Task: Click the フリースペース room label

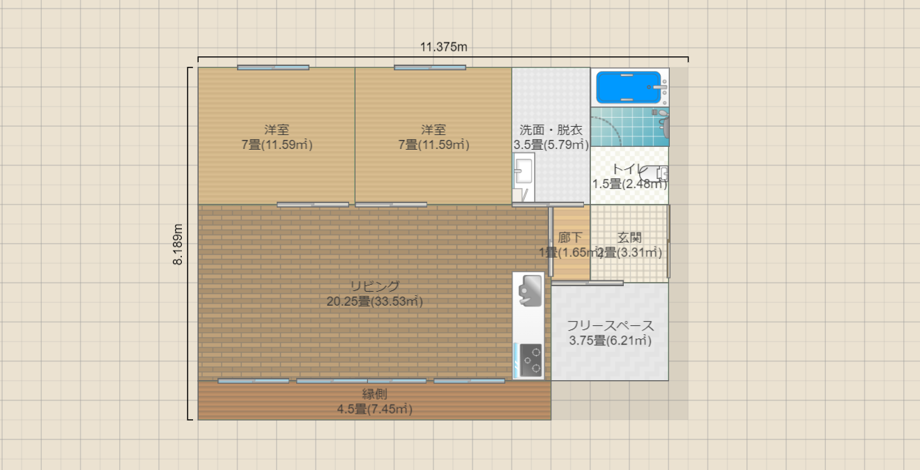Action: click(x=610, y=333)
